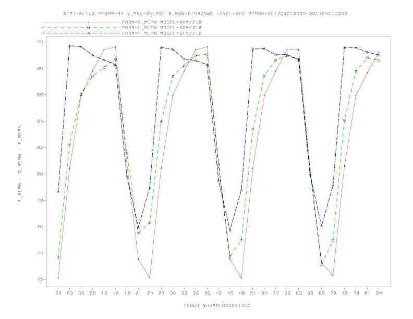Screen dimensions: 413x319
Task: Click x-axis forecast hour label 54
Action: coord(264,293)
